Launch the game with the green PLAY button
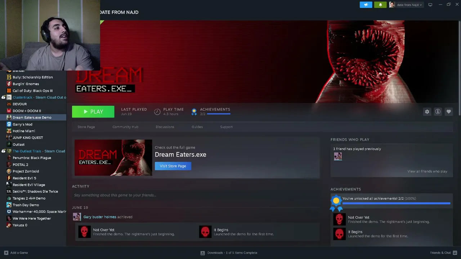The width and height of the screenshot is (461, 259). [93, 112]
